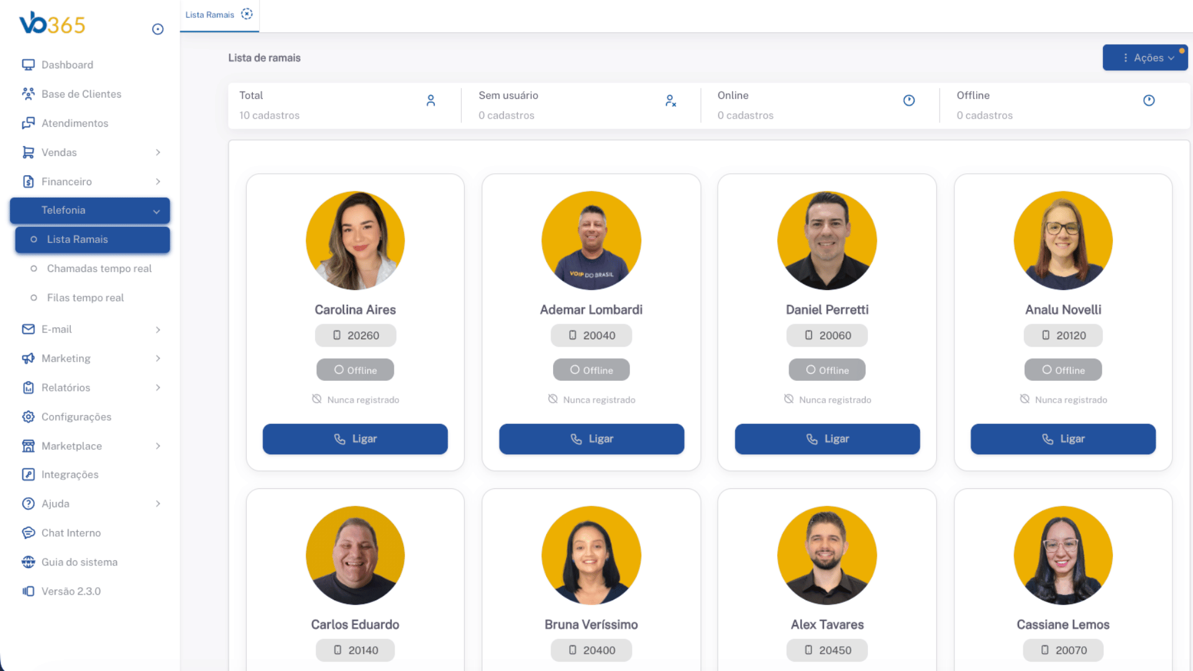The height and width of the screenshot is (671, 1193).
Task: Expand the Financeiro submenu chevron
Action: pyautogui.click(x=158, y=181)
